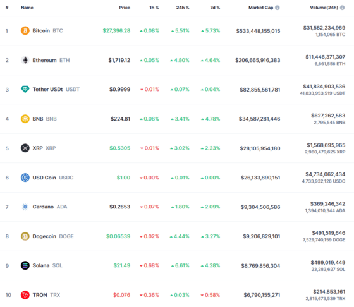The width and height of the screenshot is (354, 307).
Task: Click TRON 24h volume $214,853,161
Action: coord(329,292)
